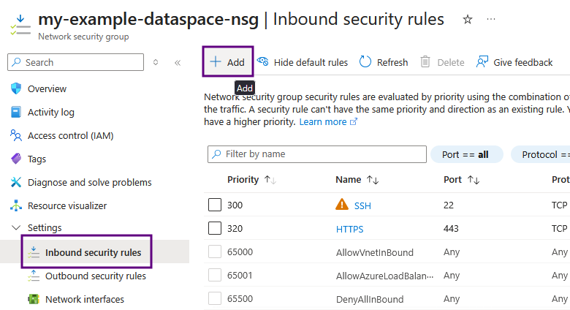The width and height of the screenshot is (570, 310).
Task: Click the magnifier icon in sidebar search
Action: 16,62
